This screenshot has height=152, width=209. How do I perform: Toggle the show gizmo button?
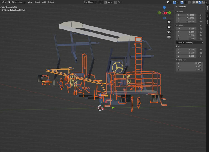[174, 2]
